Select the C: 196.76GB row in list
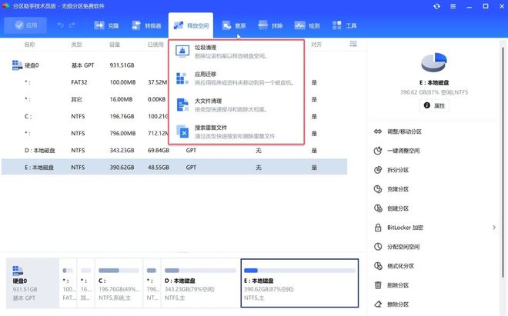This screenshot has height=316, width=508. click(174, 117)
